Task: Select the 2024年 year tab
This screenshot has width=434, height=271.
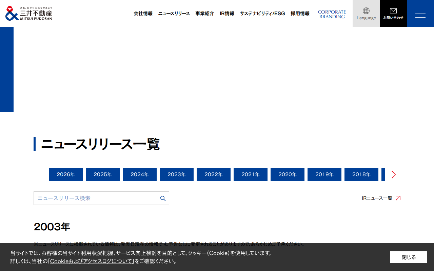Action: click(140, 174)
